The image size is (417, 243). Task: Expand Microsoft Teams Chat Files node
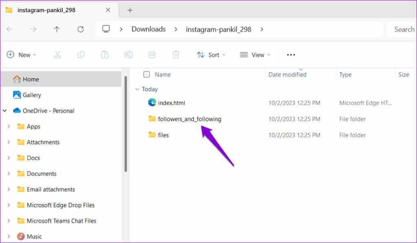pyautogui.click(x=9, y=221)
